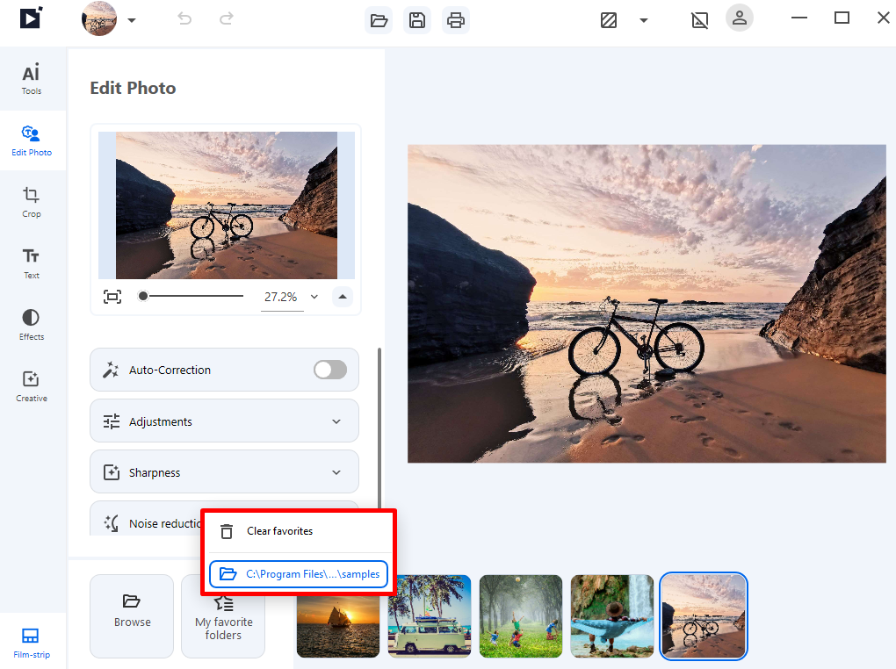Save the photo with disk icon
The width and height of the screenshot is (896, 669).
(x=417, y=20)
